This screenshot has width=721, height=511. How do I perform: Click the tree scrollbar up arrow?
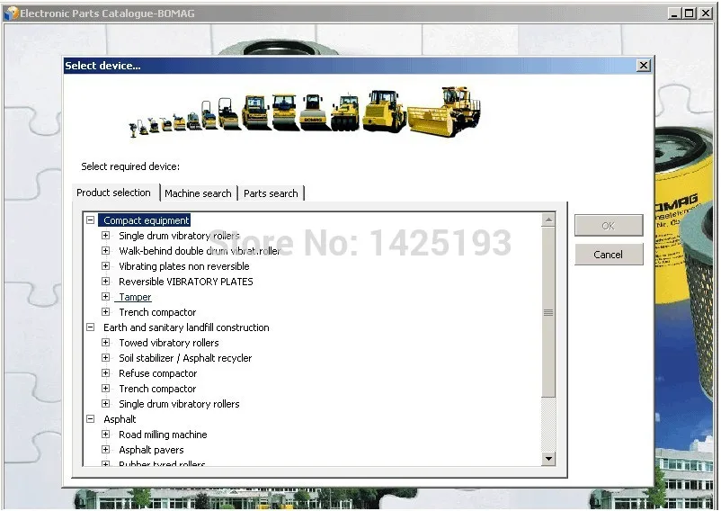tap(548, 220)
